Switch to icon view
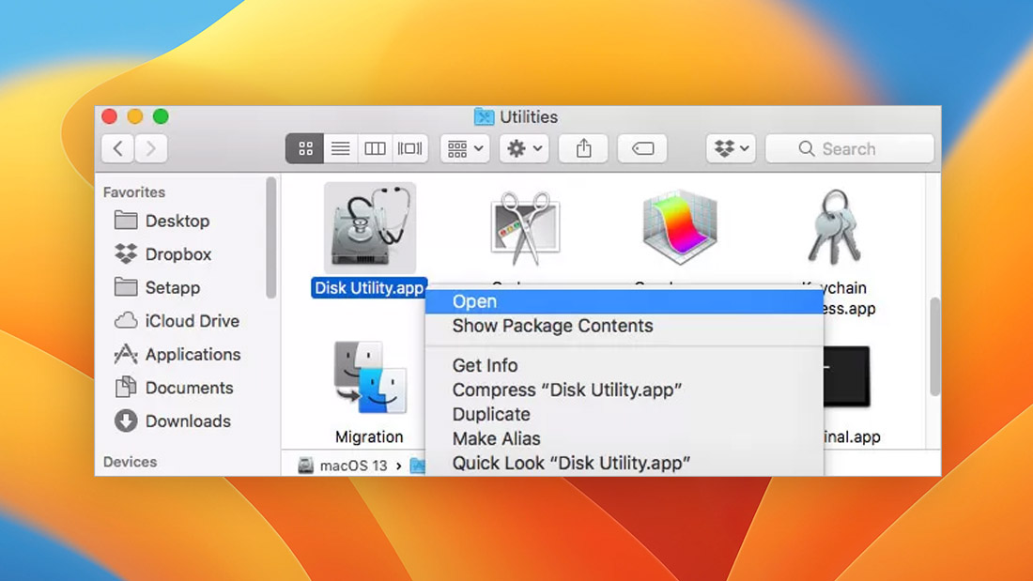 pyautogui.click(x=305, y=149)
